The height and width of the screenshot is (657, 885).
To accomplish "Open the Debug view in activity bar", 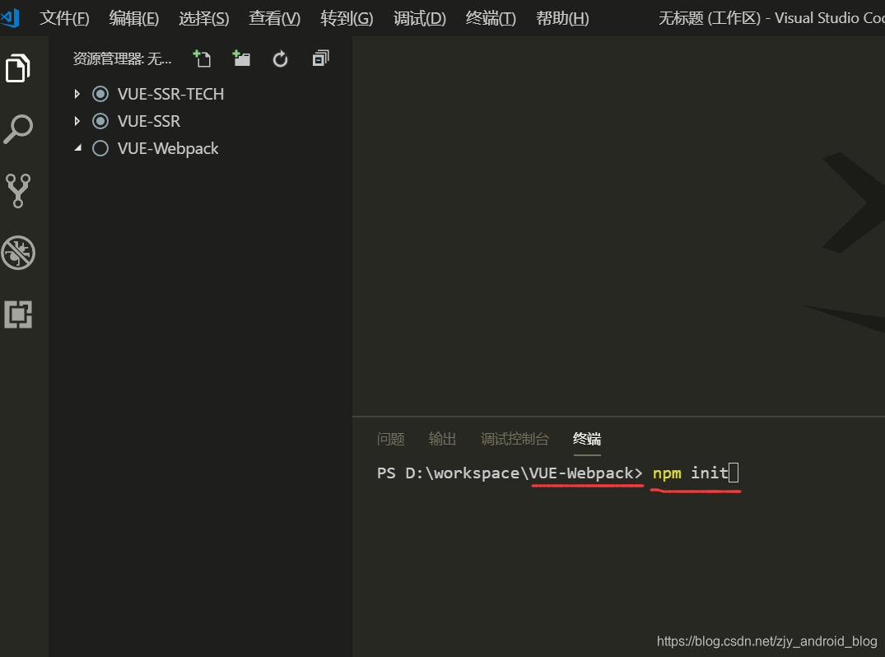I will click(18, 252).
